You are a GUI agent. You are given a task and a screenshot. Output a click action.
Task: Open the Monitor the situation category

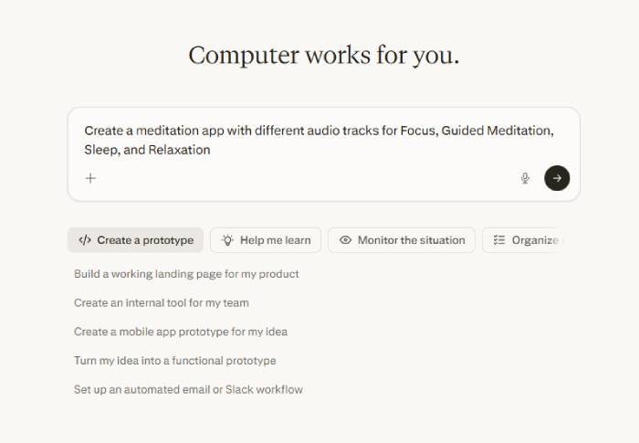point(402,240)
